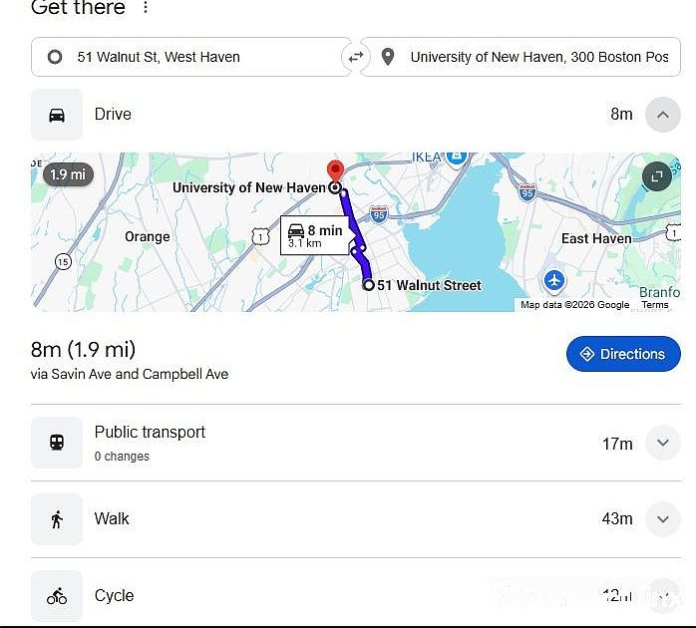
Task: Edit the starting point 51 Walnut St field
Action: pyautogui.click(x=191, y=57)
